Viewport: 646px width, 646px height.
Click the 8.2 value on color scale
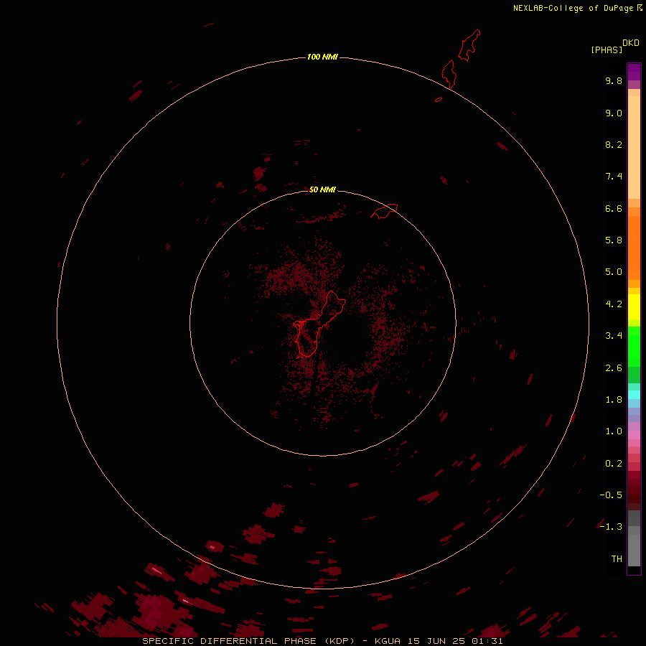614,144
